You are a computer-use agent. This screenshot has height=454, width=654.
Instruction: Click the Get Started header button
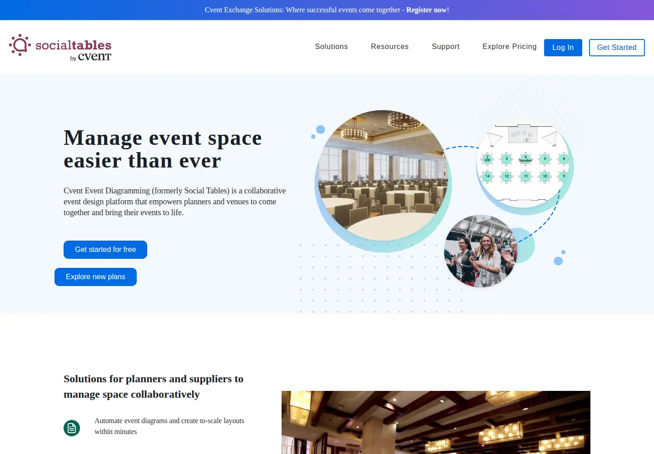pos(617,48)
